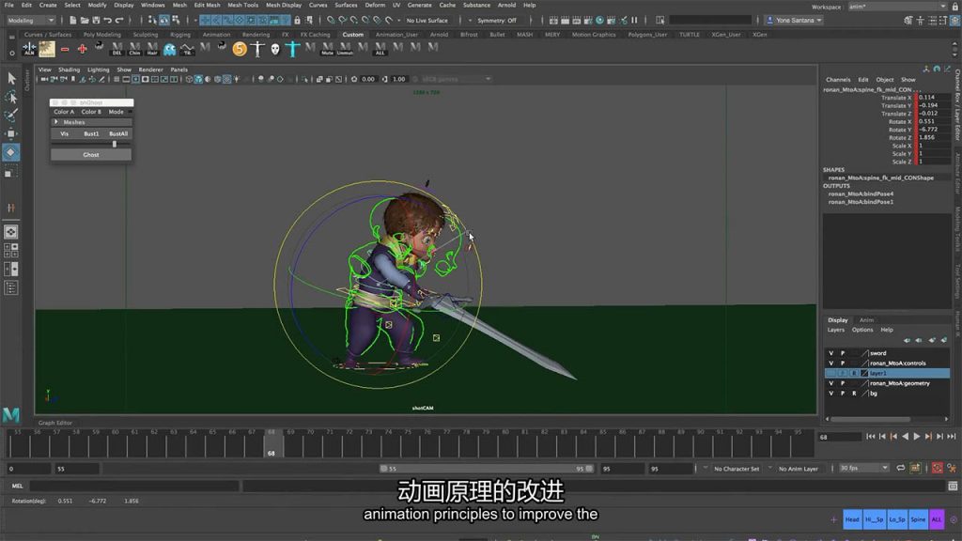
Task: Select the highlighted Rotate tool
Action: (11, 152)
